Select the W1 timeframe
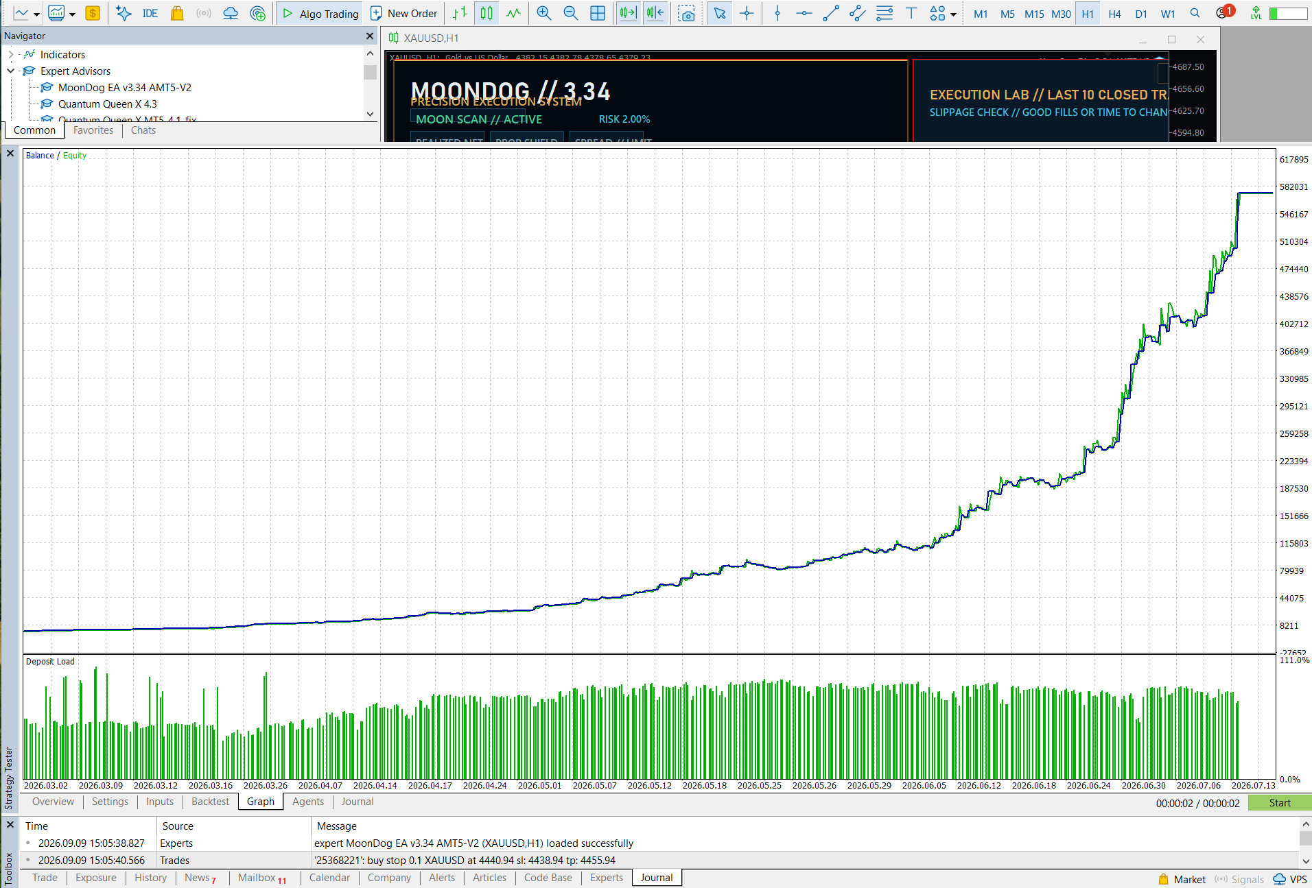 pos(1168,14)
